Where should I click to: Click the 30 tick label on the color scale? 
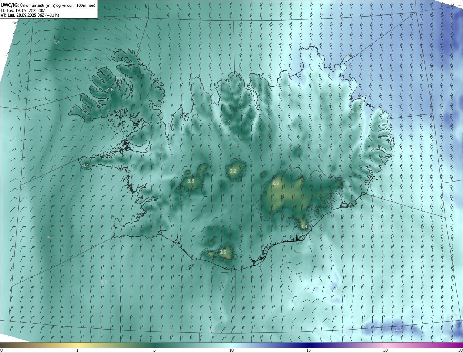pos(386,350)
